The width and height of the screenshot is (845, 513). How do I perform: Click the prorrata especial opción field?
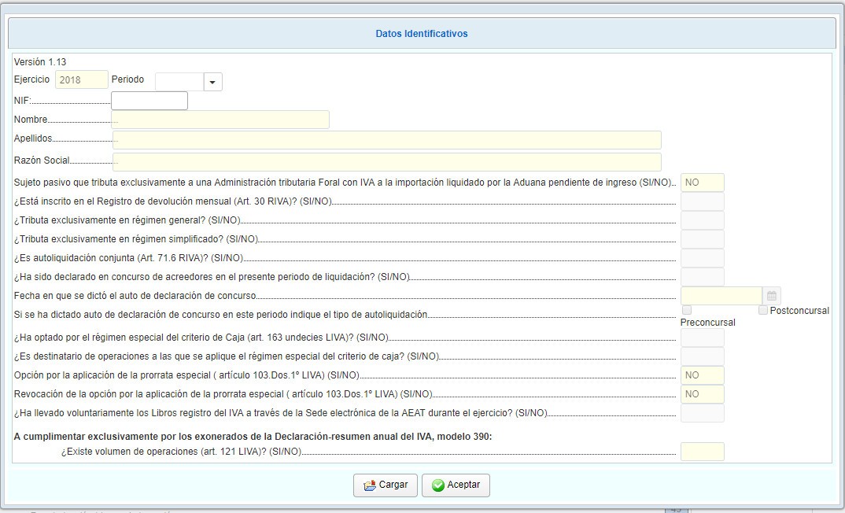tap(702, 375)
